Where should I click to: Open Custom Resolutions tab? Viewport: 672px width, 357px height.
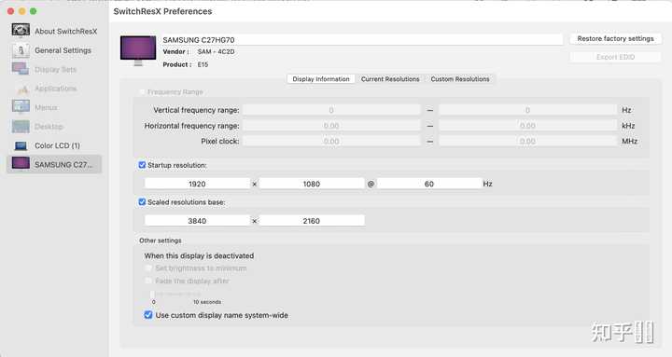tap(460, 79)
